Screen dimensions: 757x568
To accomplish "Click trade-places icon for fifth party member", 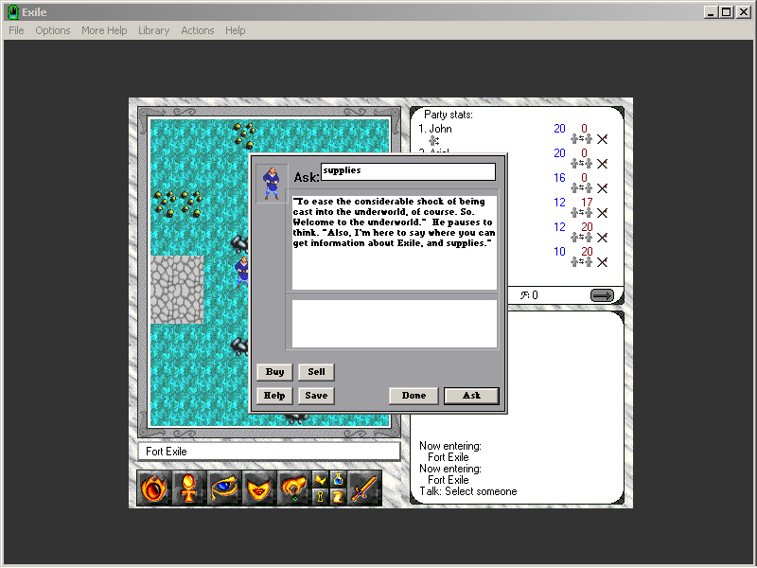I will coord(581,239).
